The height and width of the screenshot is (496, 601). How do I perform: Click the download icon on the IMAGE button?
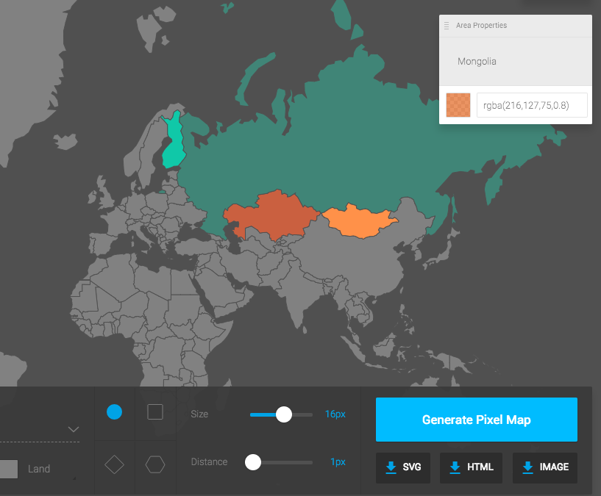pos(527,468)
